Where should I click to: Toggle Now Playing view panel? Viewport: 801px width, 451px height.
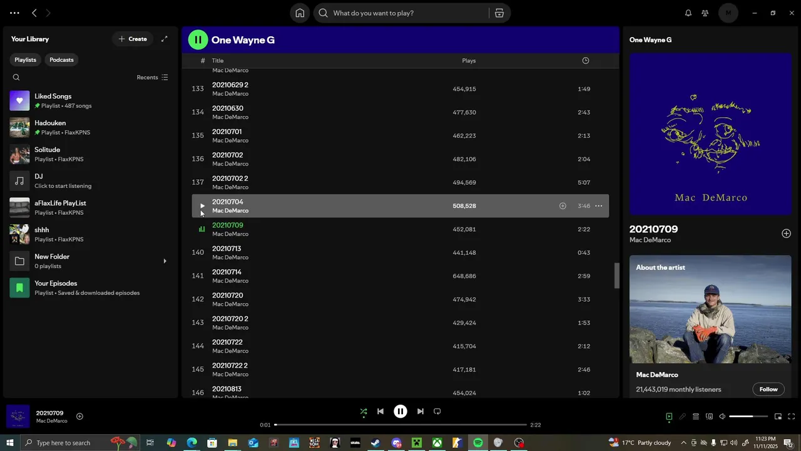(669, 417)
